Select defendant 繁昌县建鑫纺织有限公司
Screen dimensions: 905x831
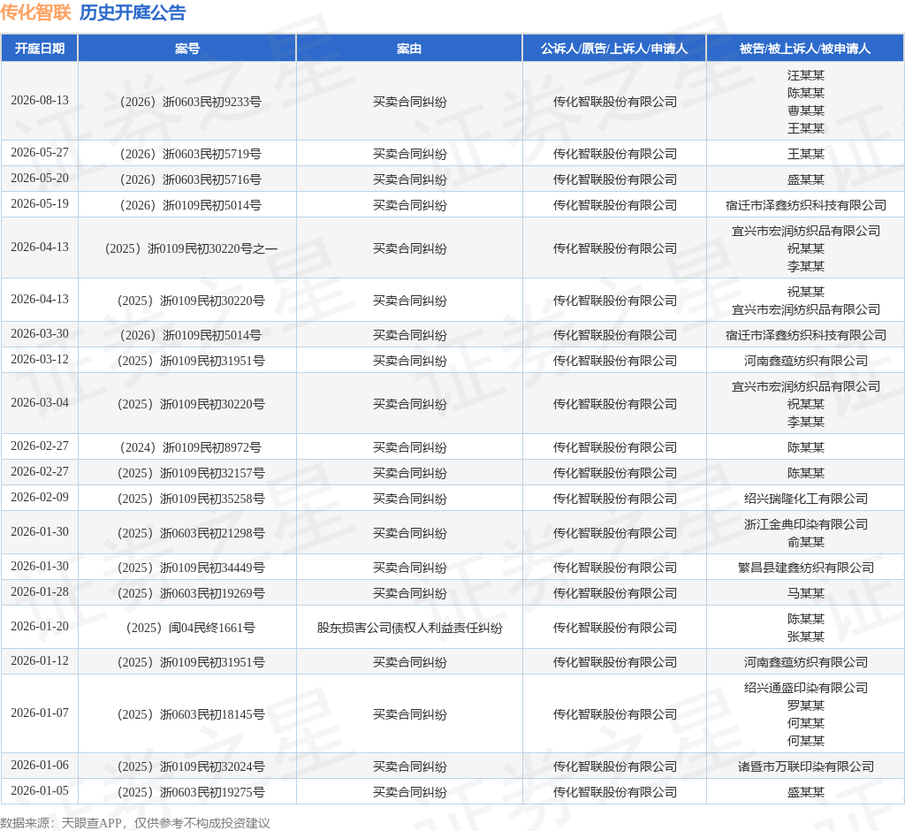coord(806,568)
